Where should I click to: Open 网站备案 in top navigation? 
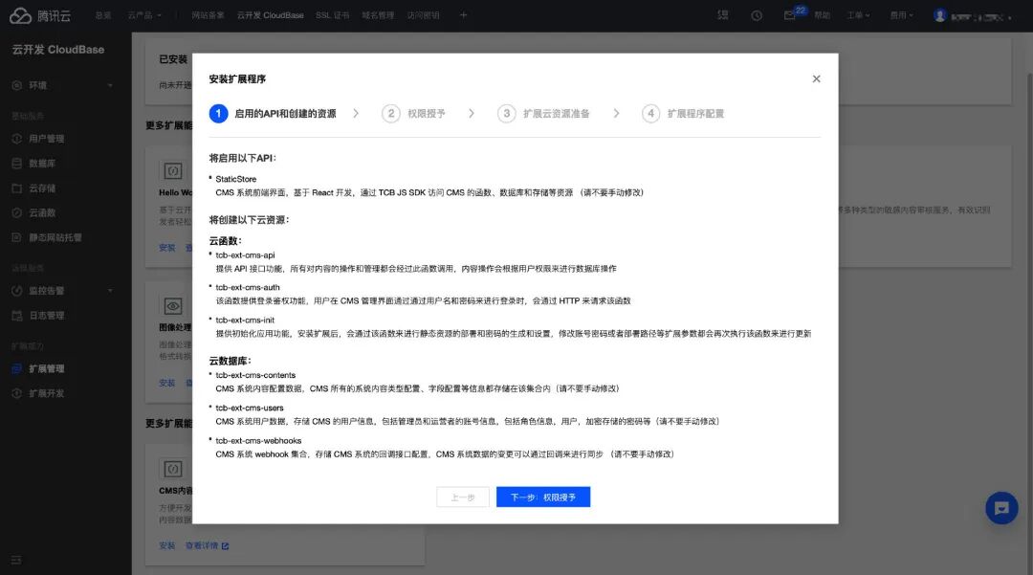tap(208, 15)
